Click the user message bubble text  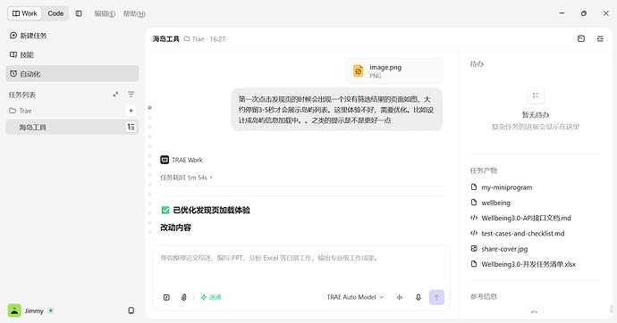(336, 110)
